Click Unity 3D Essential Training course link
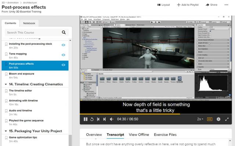 [x=25, y=11]
